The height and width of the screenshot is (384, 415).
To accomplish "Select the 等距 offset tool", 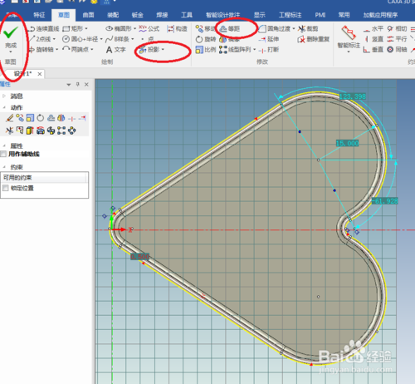I will pyautogui.click(x=230, y=29).
